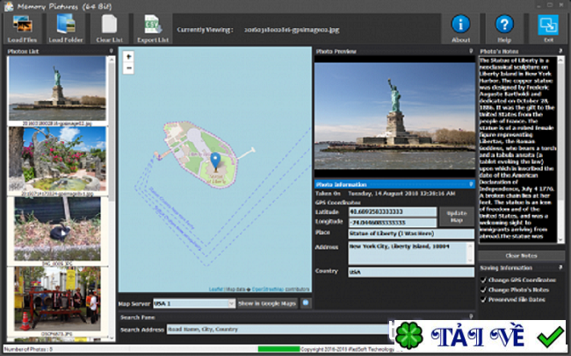Zoom out on the map with minus
Viewport: 571px width, 356px height.
point(128,68)
